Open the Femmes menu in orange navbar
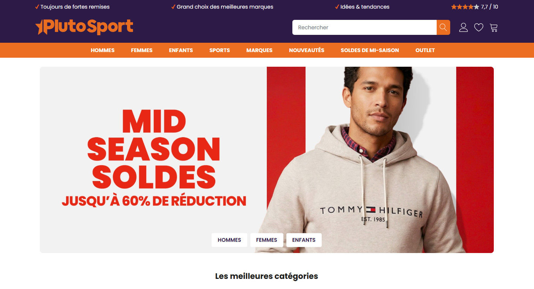The width and height of the screenshot is (534, 289). point(142,50)
